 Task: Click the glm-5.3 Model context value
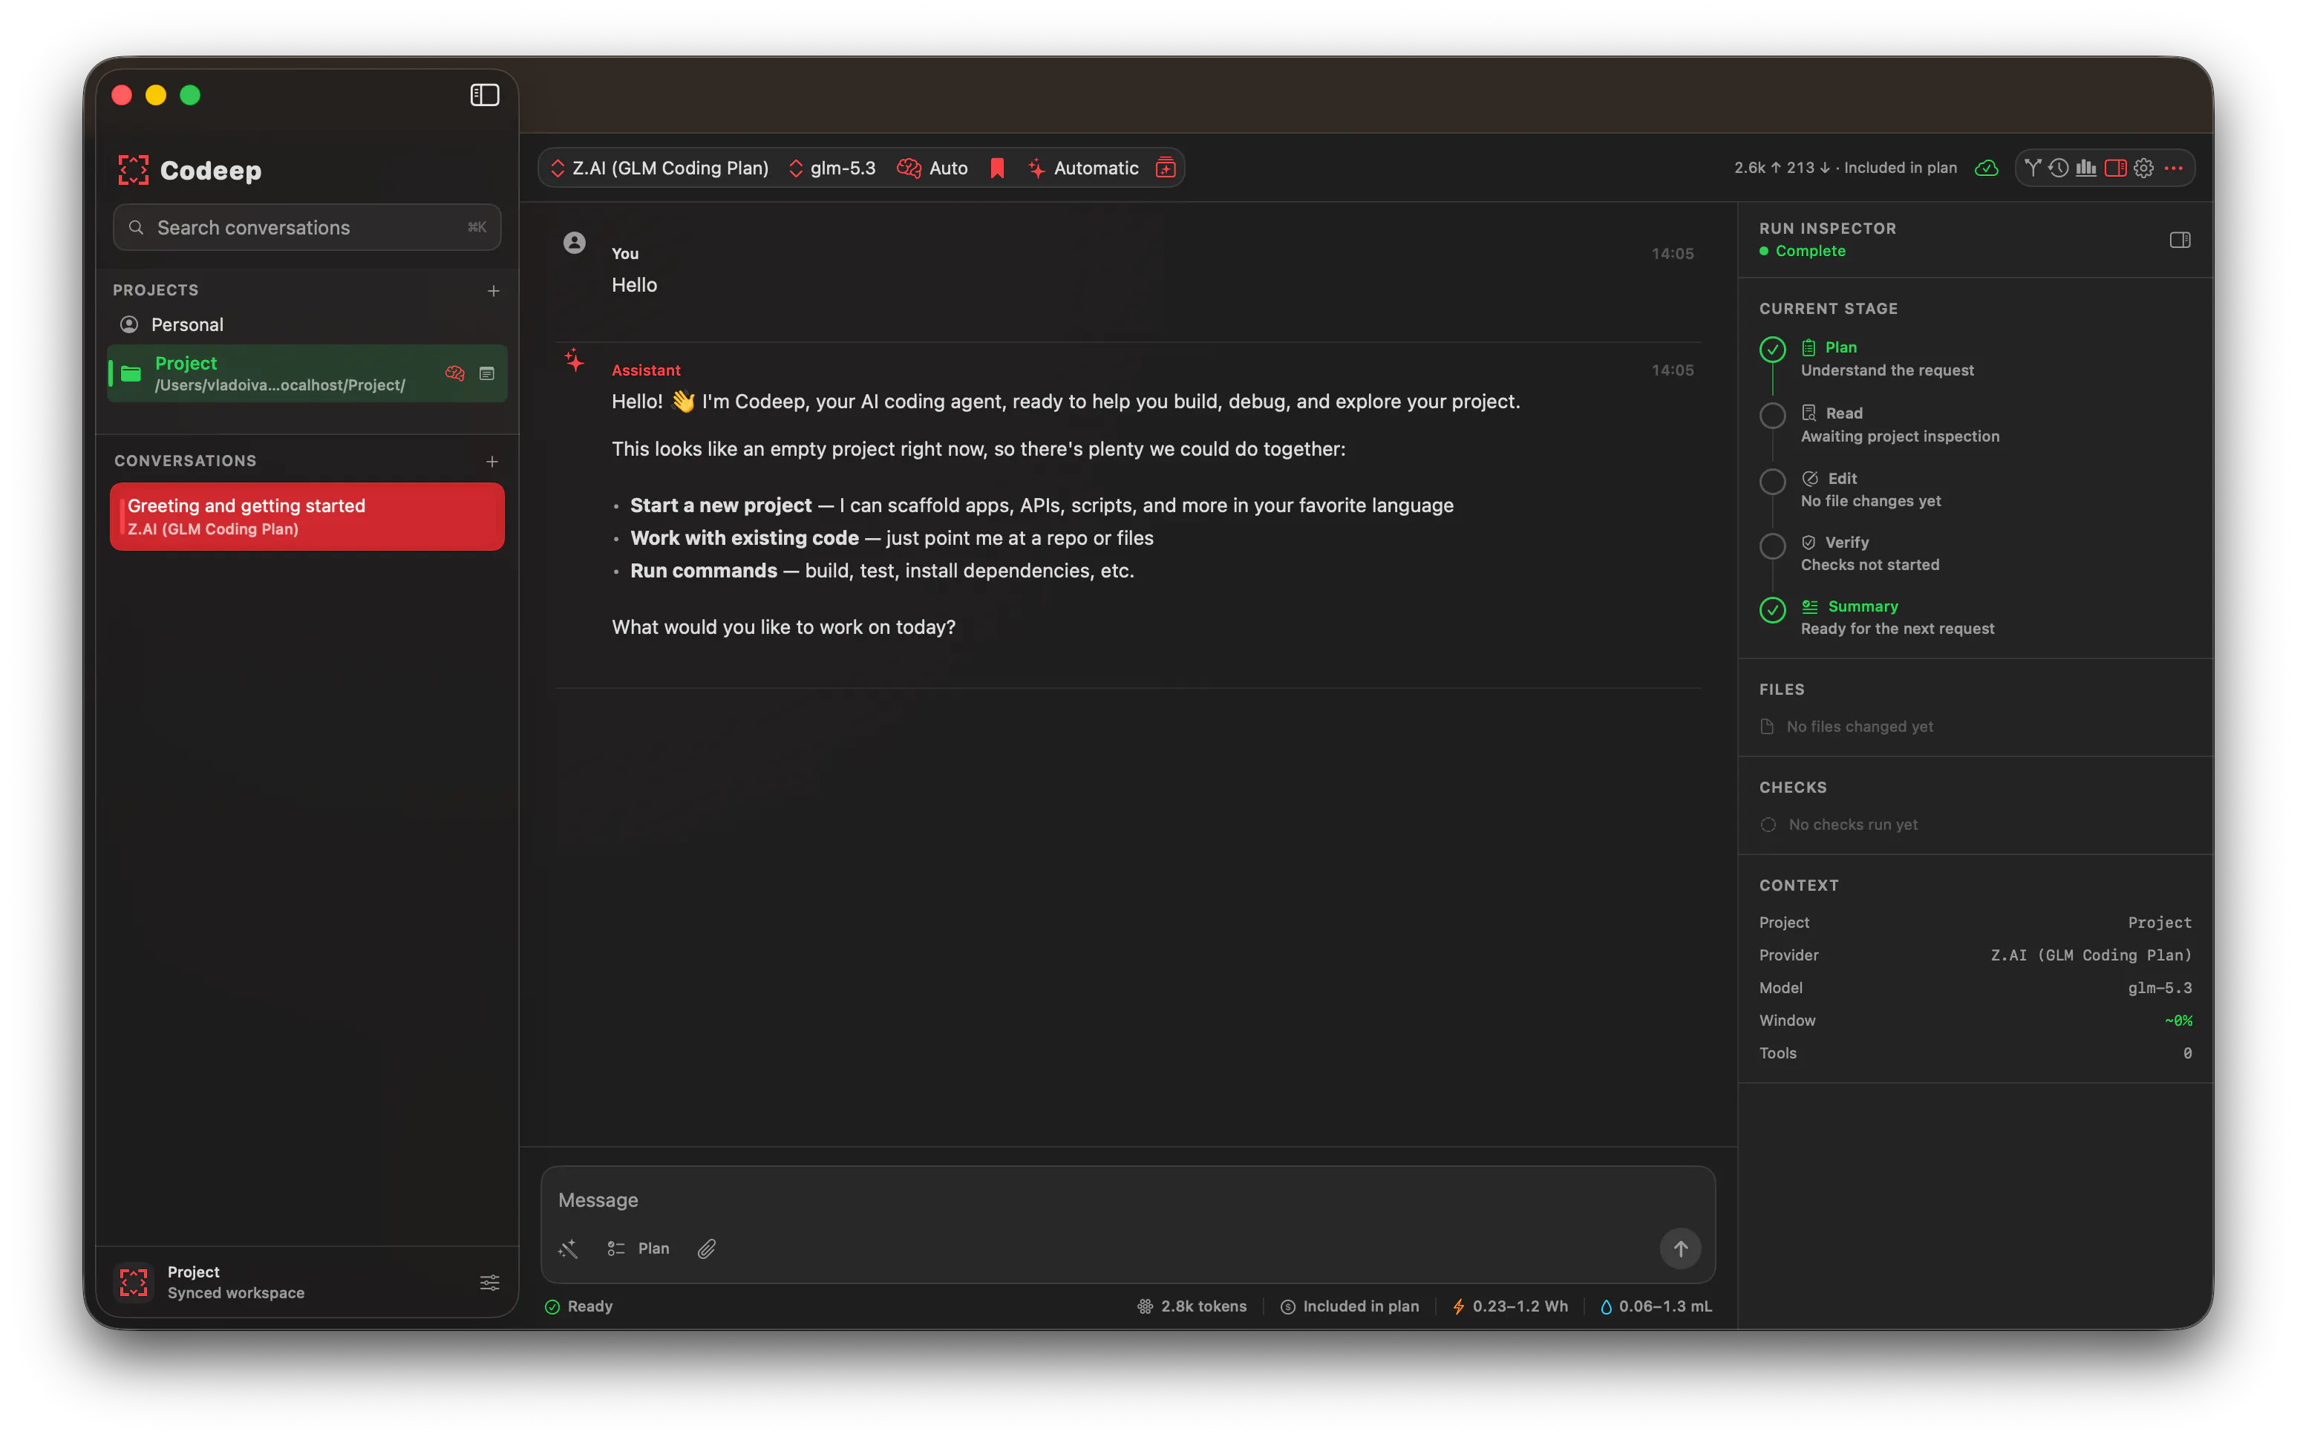pyautogui.click(x=2160, y=989)
